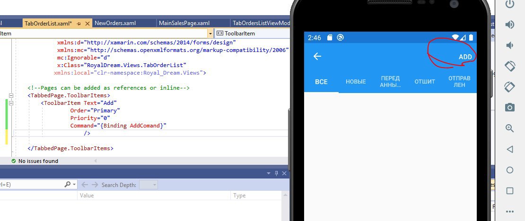Close the TabOrderList.xaml tab
The image size is (525, 221).
tap(87, 24)
